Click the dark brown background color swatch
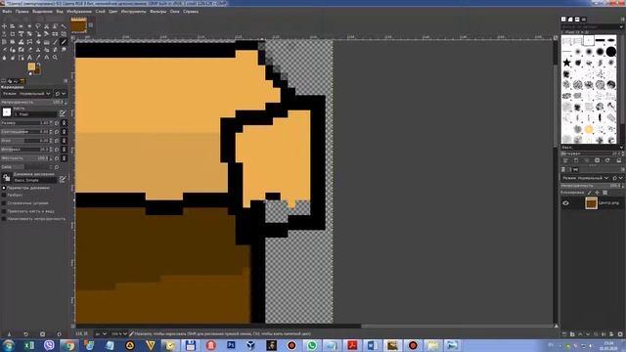 37,72
